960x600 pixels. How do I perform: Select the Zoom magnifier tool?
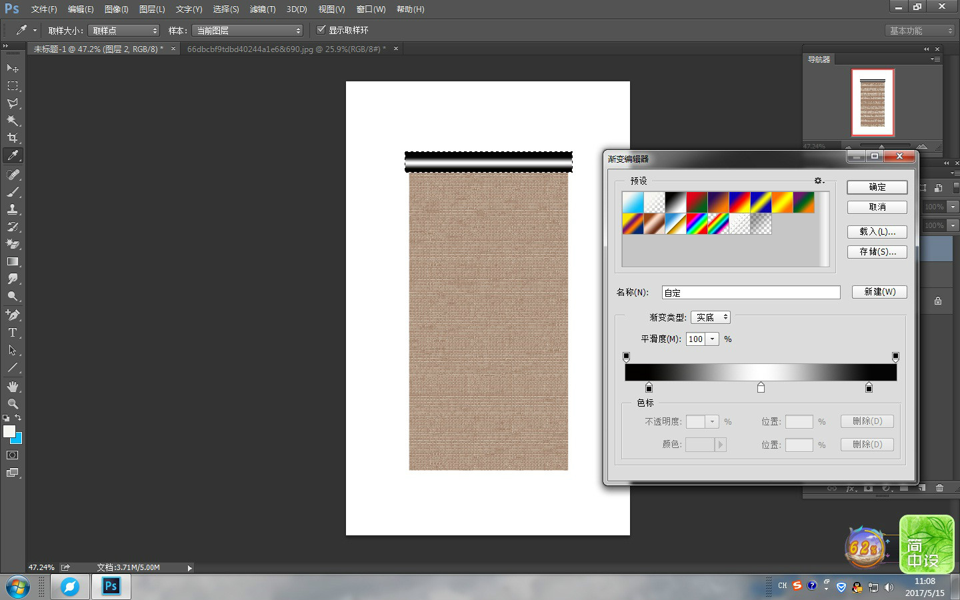(x=13, y=404)
